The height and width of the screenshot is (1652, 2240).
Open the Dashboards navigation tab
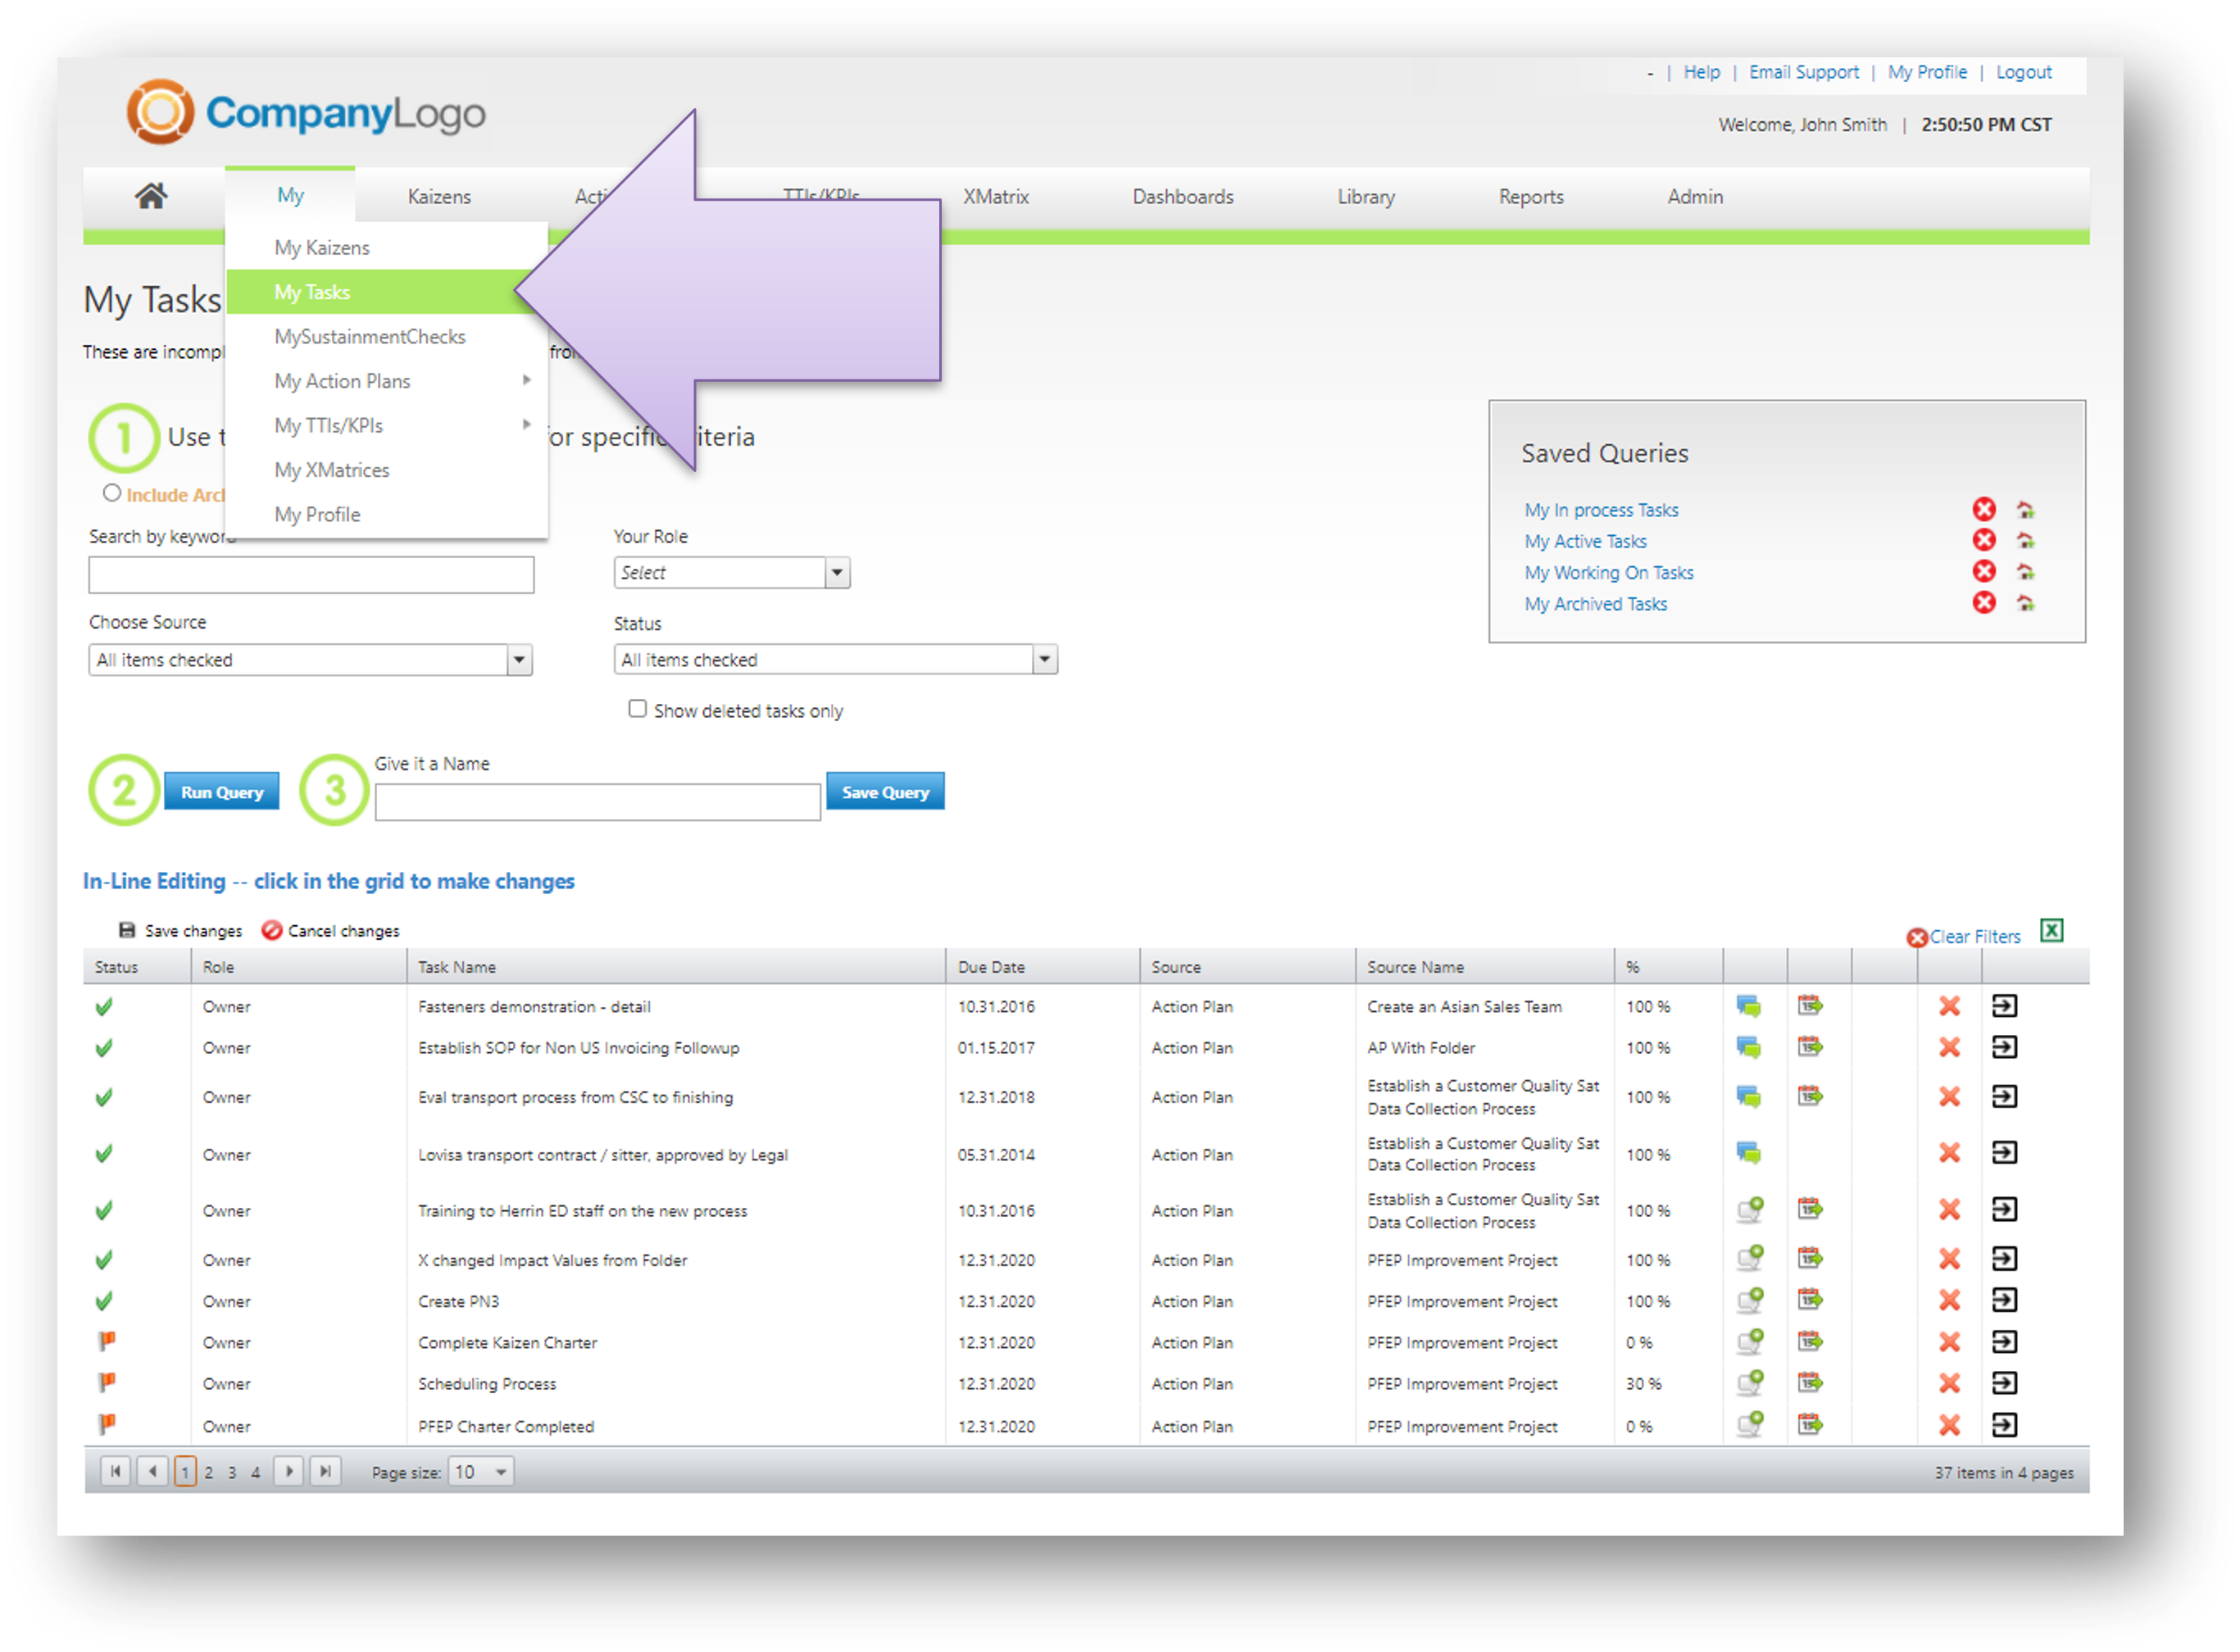pyautogui.click(x=1182, y=197)
